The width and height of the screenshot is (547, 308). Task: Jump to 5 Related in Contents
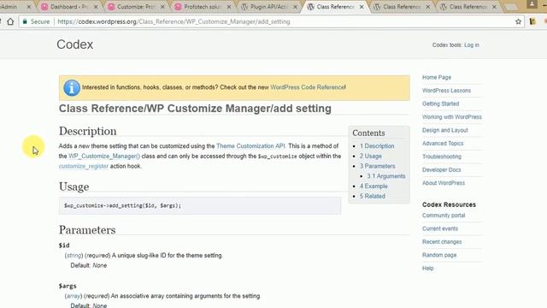[373, 196]
